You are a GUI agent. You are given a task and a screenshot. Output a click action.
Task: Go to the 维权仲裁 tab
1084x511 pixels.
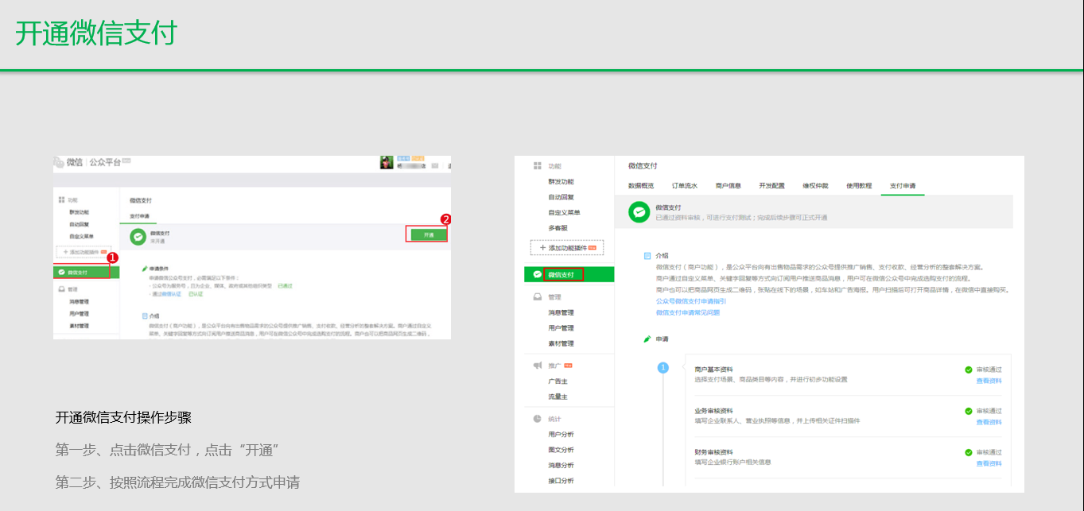(815, 186)
